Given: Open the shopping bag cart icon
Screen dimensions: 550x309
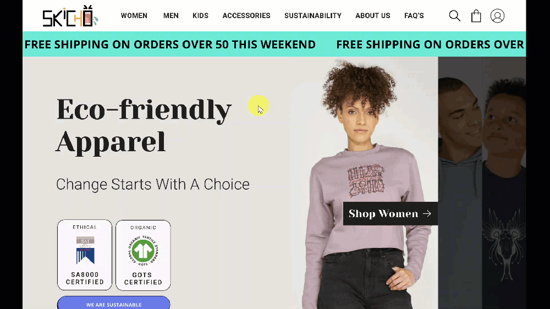Looking at the screenshot, I should [x=476, y=16].
